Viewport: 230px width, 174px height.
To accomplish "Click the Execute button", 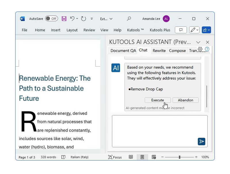I will 158,100.
